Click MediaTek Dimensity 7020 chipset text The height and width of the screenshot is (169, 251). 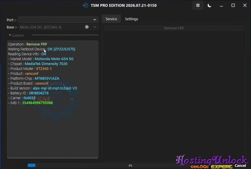[x=46, y=64]
